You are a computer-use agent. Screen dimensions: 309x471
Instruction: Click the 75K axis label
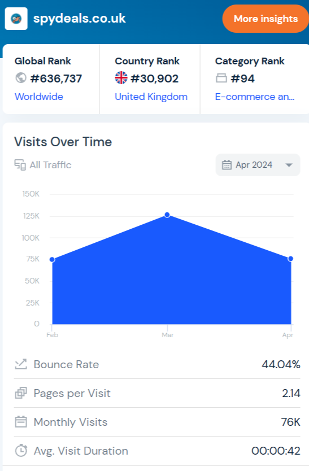(x=32, y=259)
